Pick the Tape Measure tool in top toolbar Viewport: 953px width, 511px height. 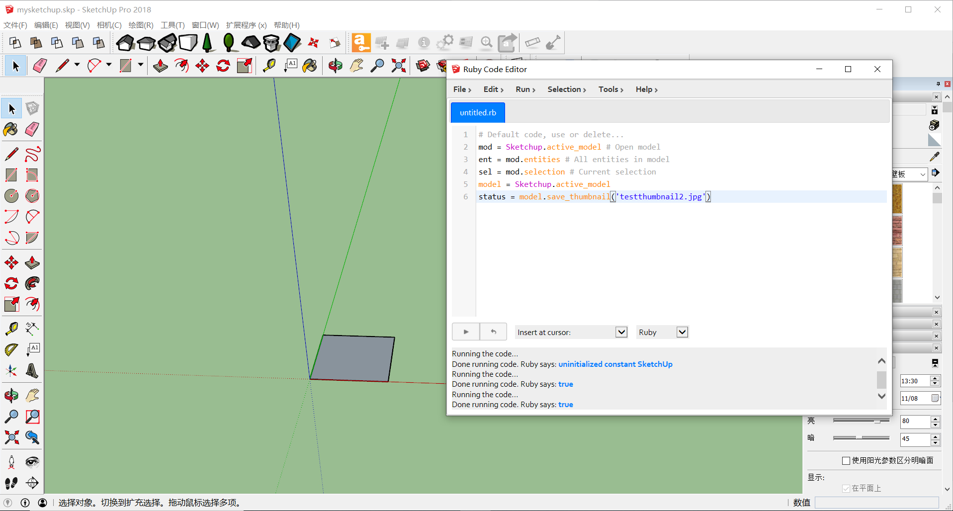click(269, 66)
